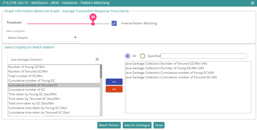Click Save As Catalogue button
The width and height of the screenshot is (257, 130).
pos(137,125)
